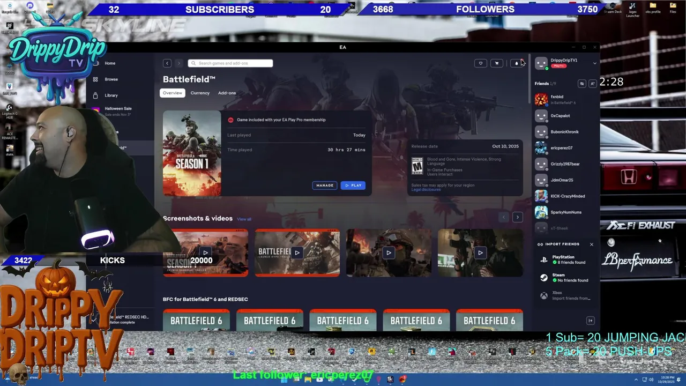The width and height of the screenshot is (686, 386).
Task: Click fxnbkd's avatar in the friends list
Action: (541, 99)
